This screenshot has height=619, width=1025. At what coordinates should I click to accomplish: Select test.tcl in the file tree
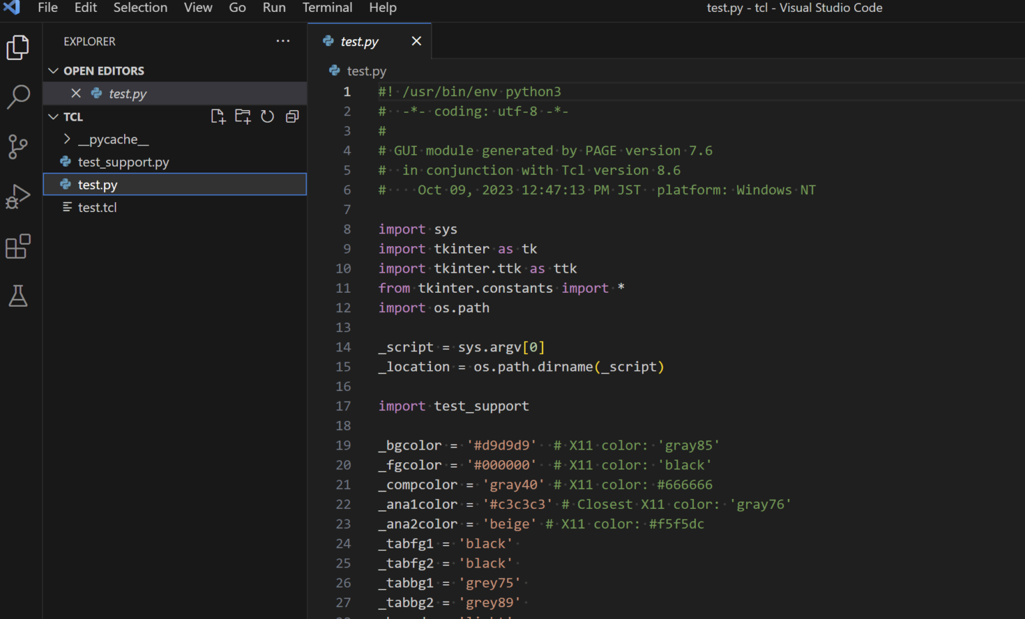[x=97, y=207]
